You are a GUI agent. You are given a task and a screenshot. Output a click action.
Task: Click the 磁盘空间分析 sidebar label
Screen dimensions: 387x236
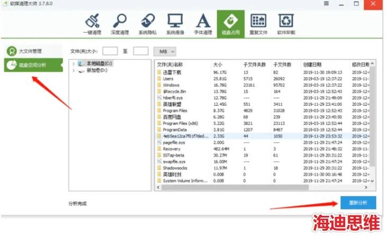32,65
